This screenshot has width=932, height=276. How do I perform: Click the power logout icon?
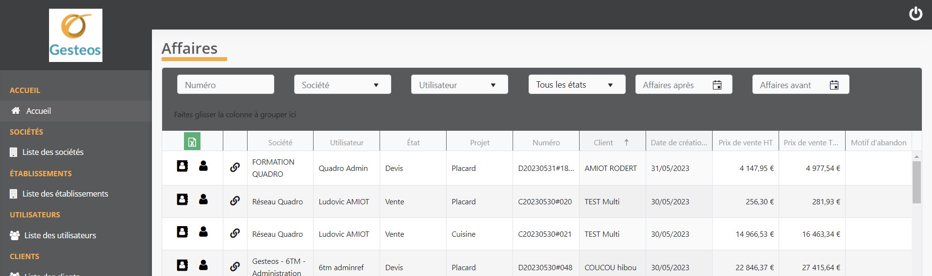[x=915, y=14]
